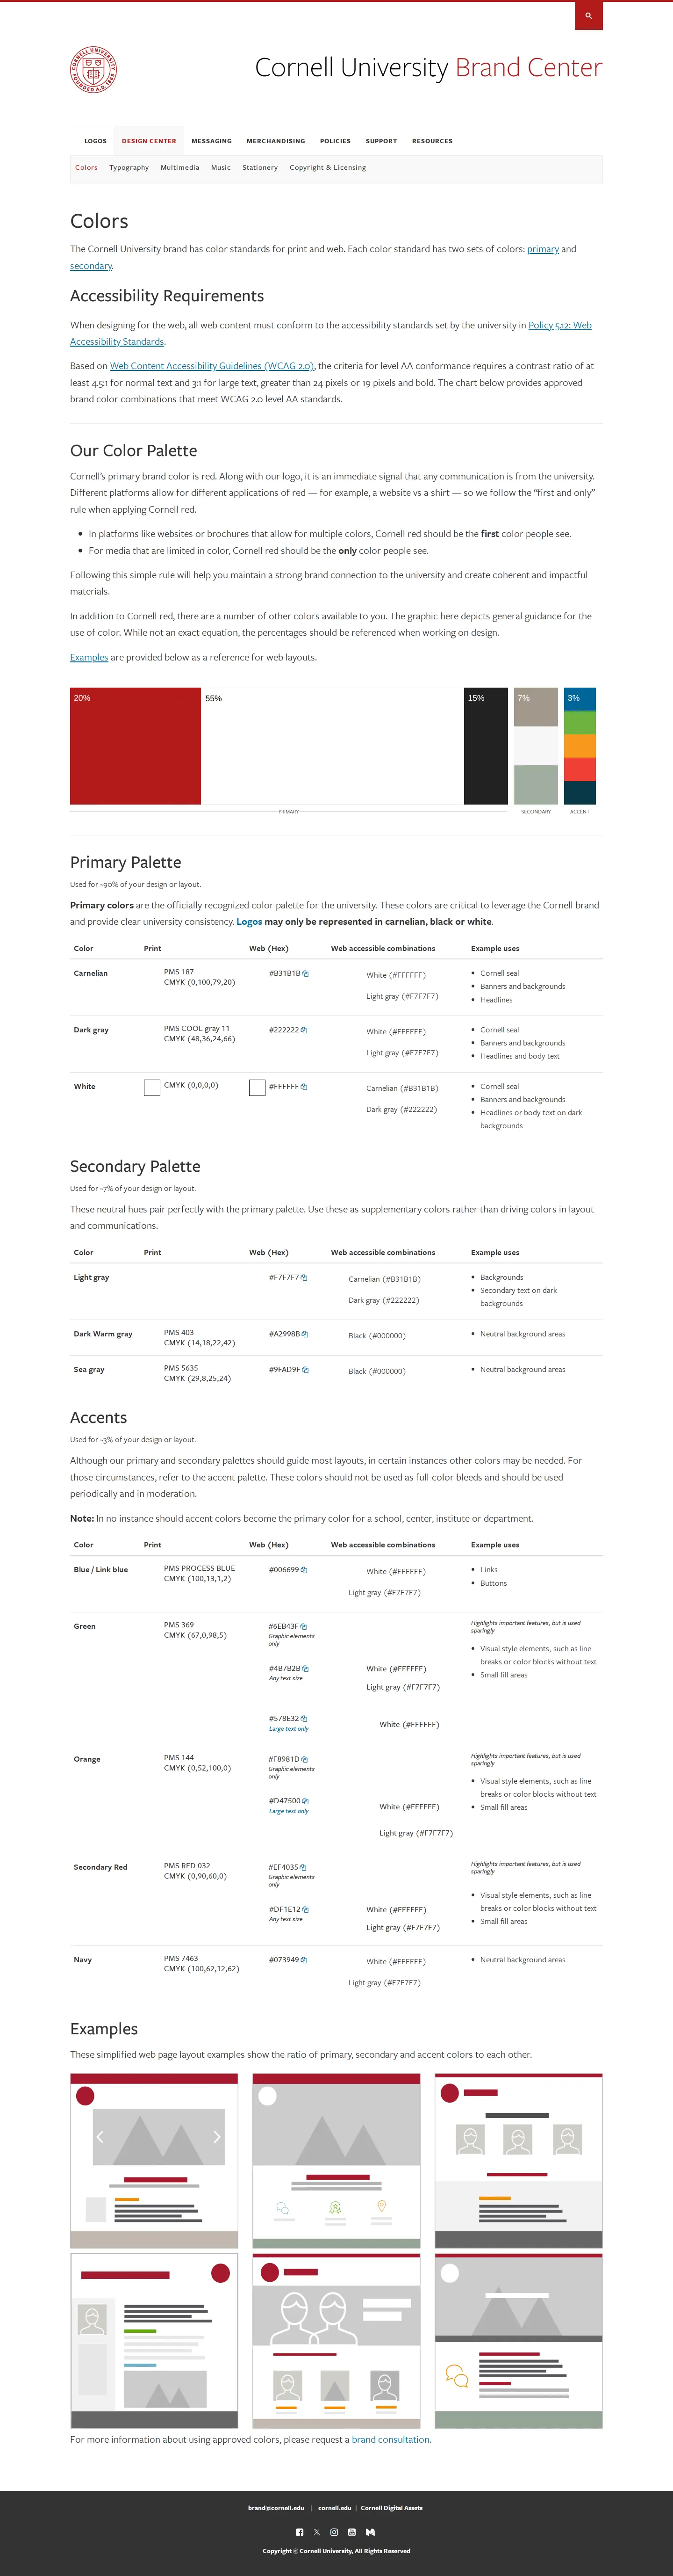Follow the Web Content Accessibility Guidelines link
Image resolution: width=673 pixels, height=2576 pixels.
[212, 366]
